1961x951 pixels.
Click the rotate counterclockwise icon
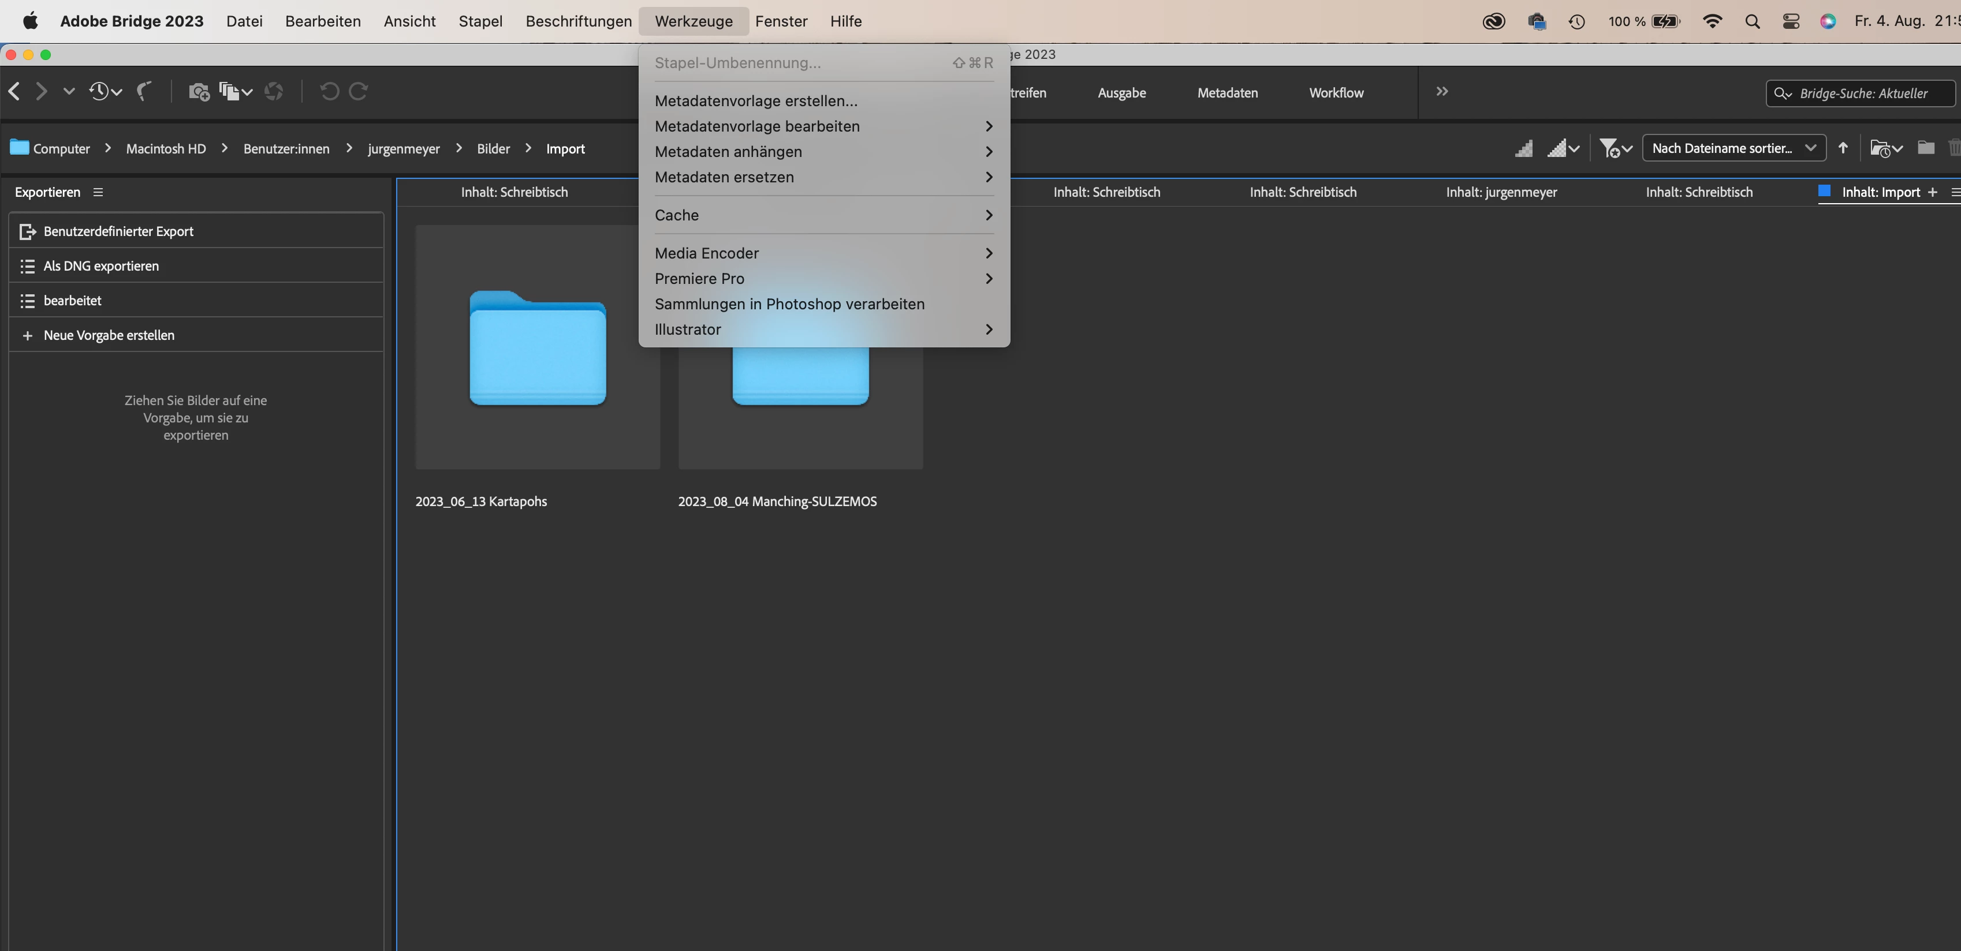329,91
